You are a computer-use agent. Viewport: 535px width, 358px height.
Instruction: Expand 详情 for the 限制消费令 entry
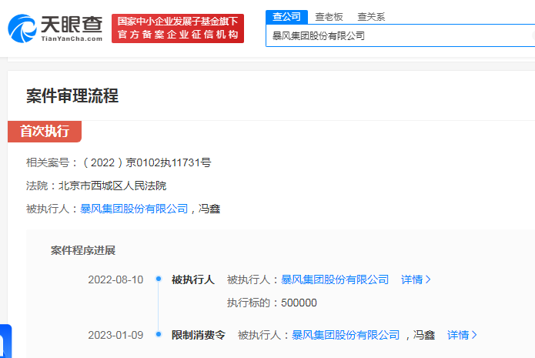pyautogui.click(x=462, y=335)
